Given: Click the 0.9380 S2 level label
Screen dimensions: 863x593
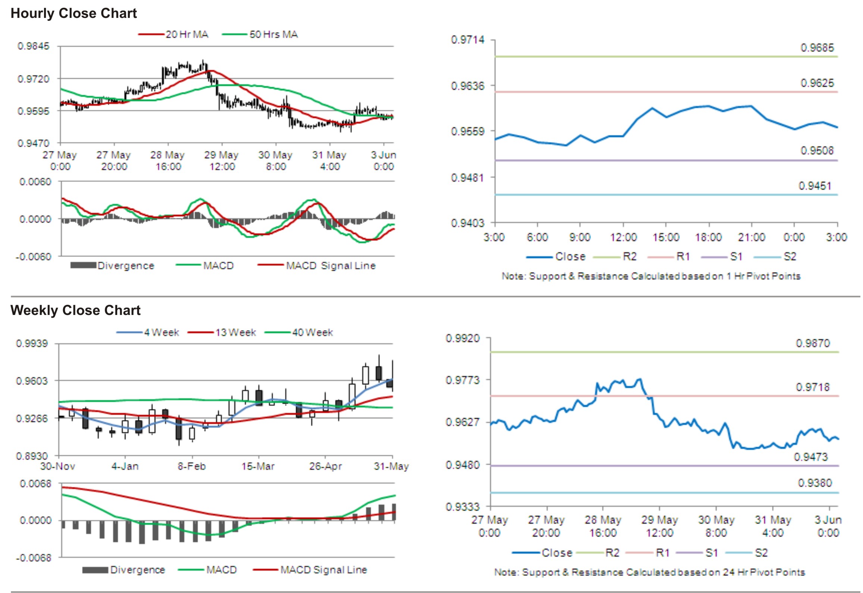Looking at the screenshot, I should (815, 483).
